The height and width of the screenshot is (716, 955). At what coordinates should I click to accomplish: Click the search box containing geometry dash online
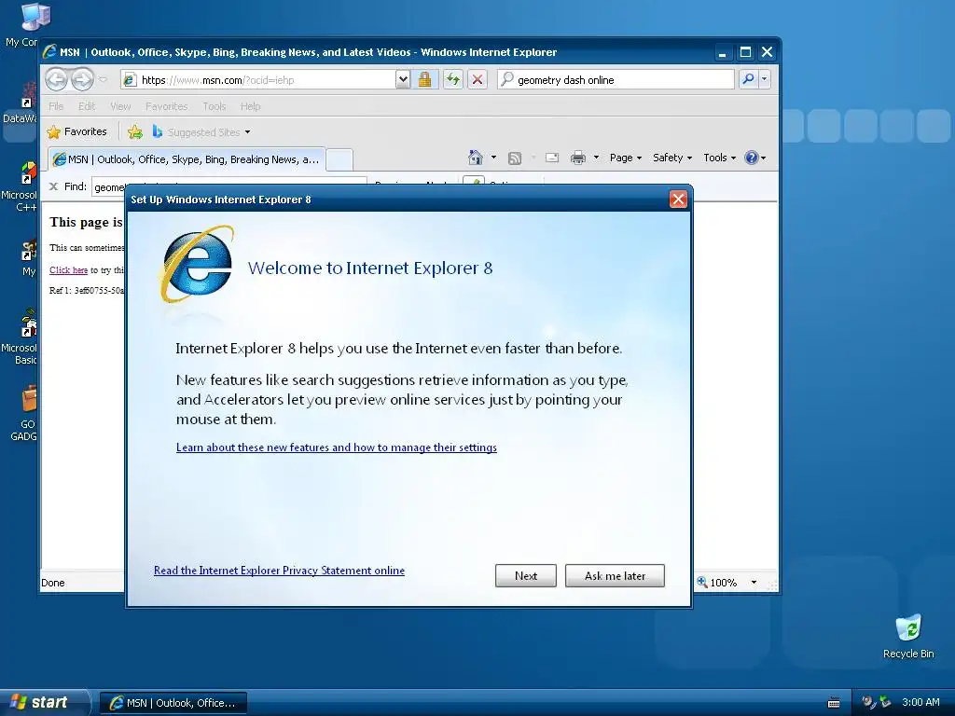616,80
